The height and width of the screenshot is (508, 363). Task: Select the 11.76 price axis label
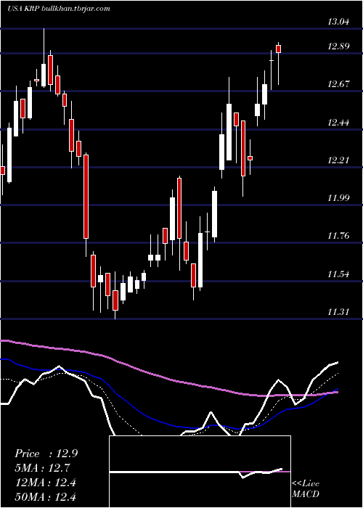tap(338, 236)
